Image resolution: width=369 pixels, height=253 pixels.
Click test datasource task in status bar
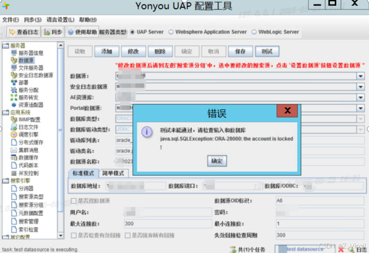(305, 249)
